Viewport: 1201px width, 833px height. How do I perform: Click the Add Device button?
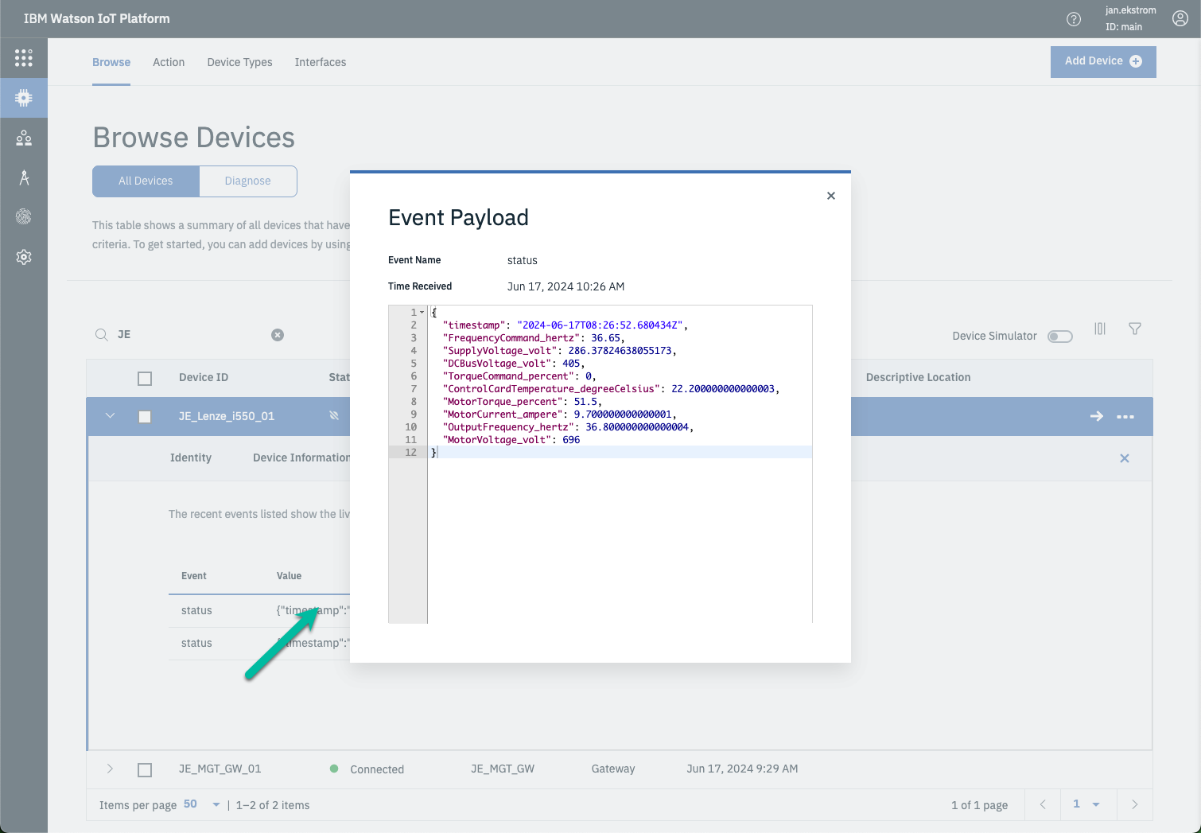[1103, 61]
